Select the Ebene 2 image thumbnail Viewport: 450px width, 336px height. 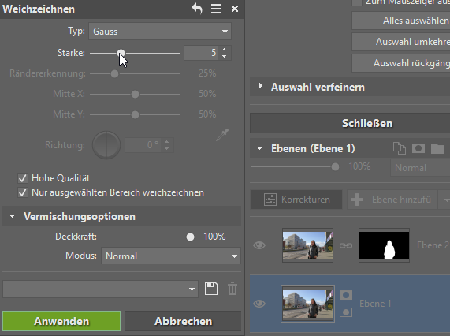click(307, 245)
